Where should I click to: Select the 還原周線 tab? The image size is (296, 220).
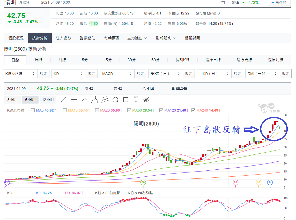(245, 60)
